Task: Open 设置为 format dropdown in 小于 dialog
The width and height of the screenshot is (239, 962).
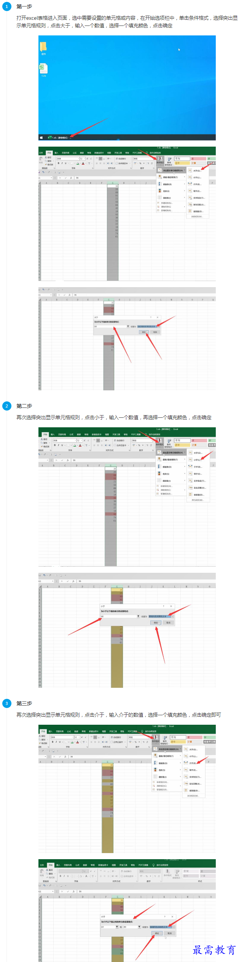Action: tap(161, 616)
